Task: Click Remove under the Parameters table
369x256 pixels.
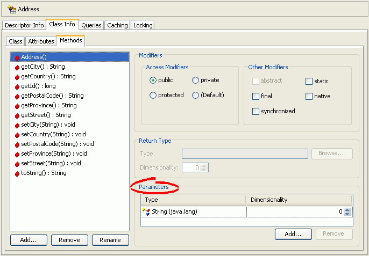Action: pyautogui.click(x=334, y=234)
